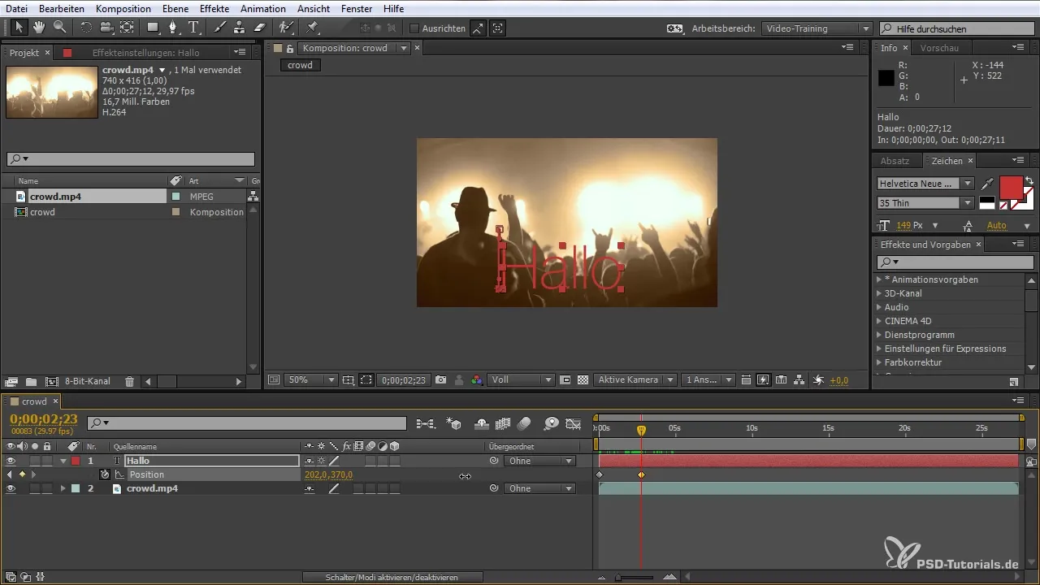The height and width of the screenshot is (585, 1040).
Task: Select the Zoom magnifier tool
Action: click(59, 28)
